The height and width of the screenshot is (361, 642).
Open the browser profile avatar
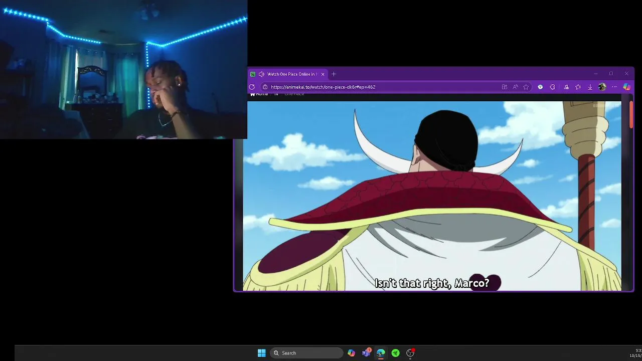coord(602,87)
